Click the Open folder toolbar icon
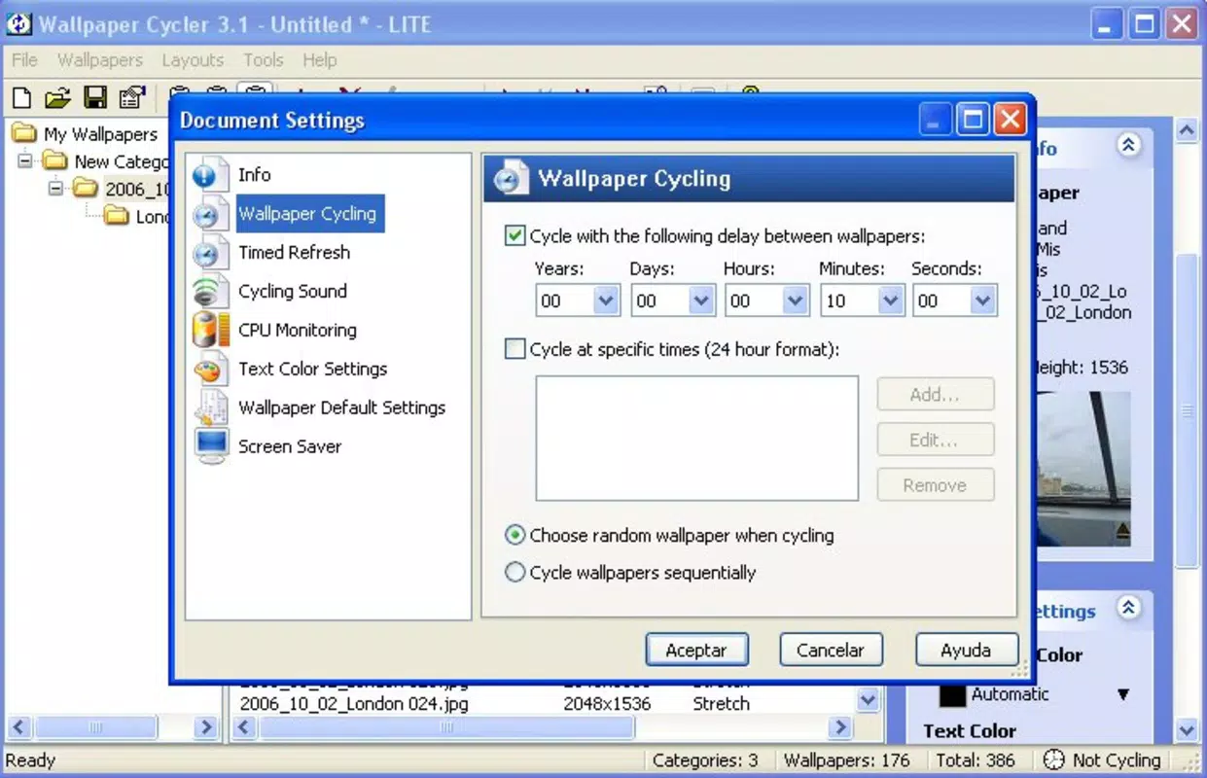Screen dimensions: 1207x778 pos(58,97)
